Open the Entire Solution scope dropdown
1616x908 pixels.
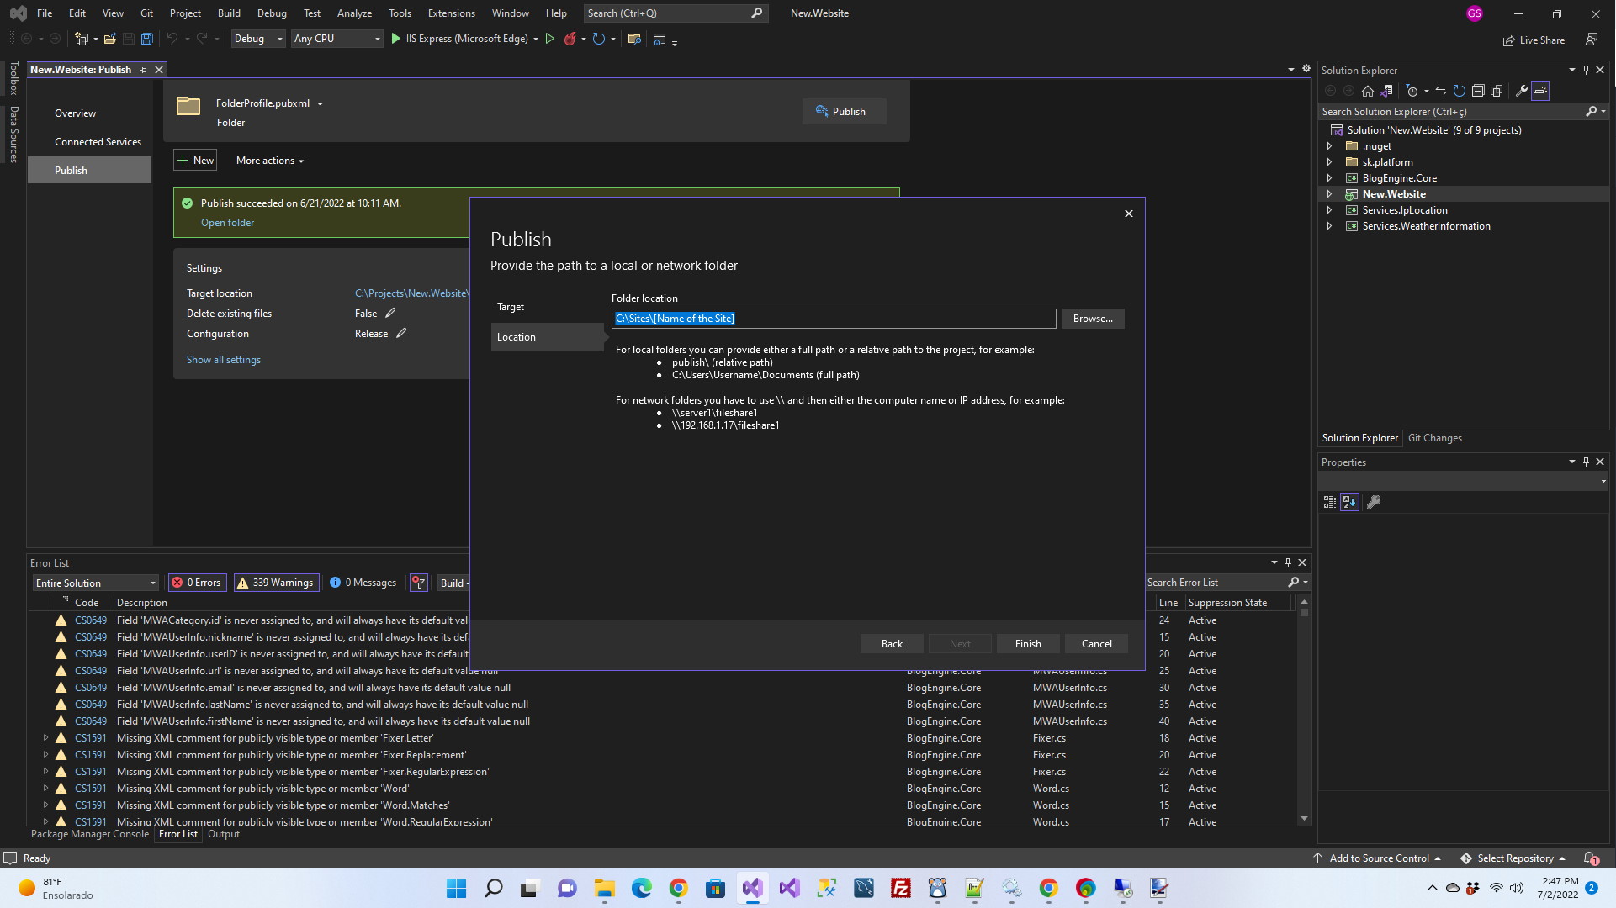96,583
